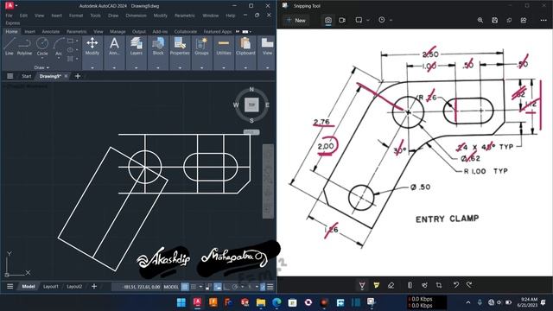
Task: Select the Arc drawing tool
Action: tap(59, 46)
